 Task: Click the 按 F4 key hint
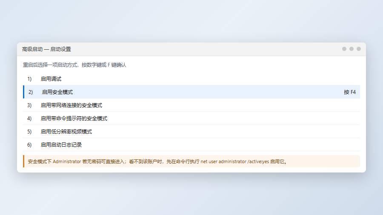pos(349,92)
